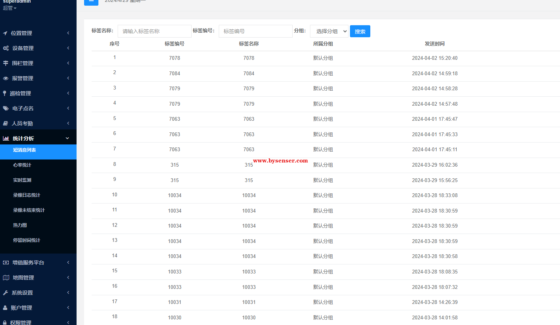Click the 所属分组 column header
The width and height of the screenshot is (560, 325).
323,44
